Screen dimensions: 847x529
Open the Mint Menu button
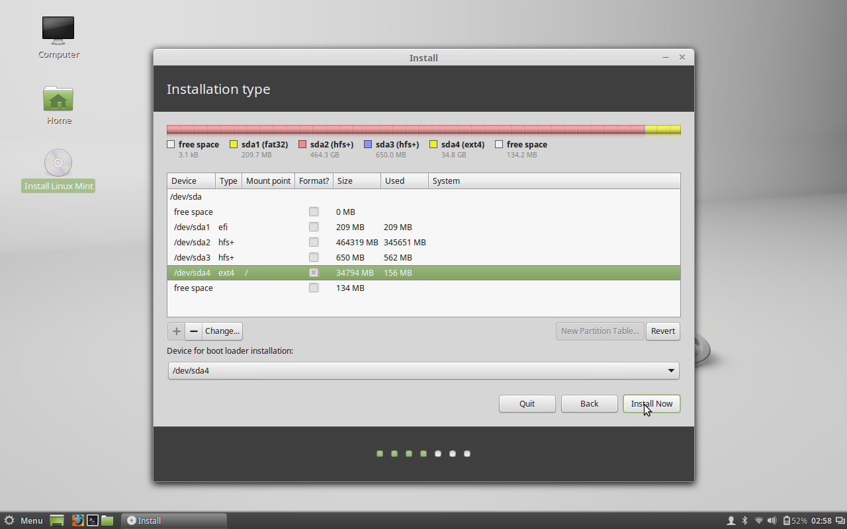24,520
